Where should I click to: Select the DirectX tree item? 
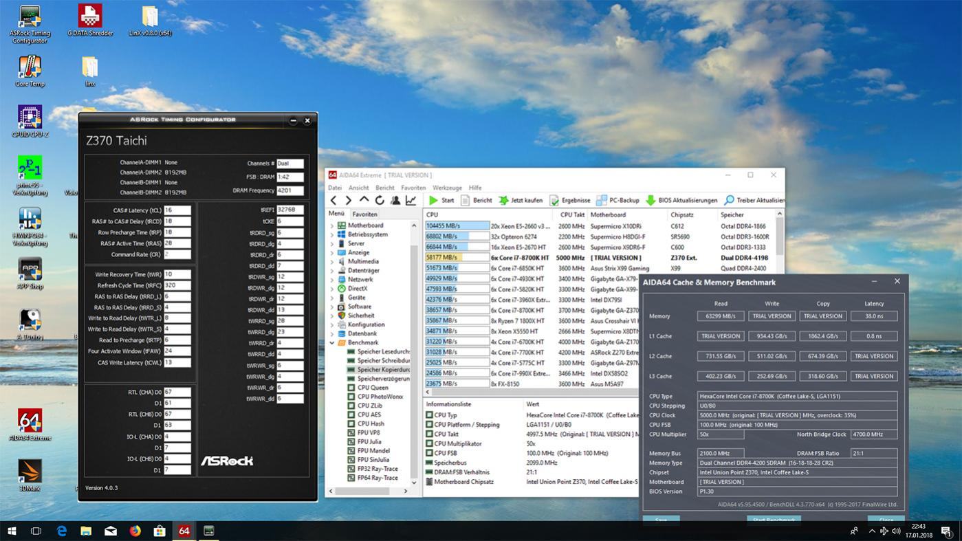[x=352, y=289]
